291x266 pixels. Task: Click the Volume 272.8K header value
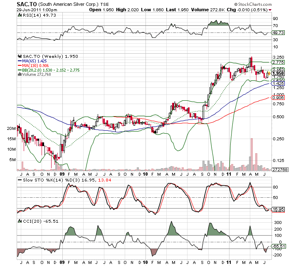click(208, 10)
